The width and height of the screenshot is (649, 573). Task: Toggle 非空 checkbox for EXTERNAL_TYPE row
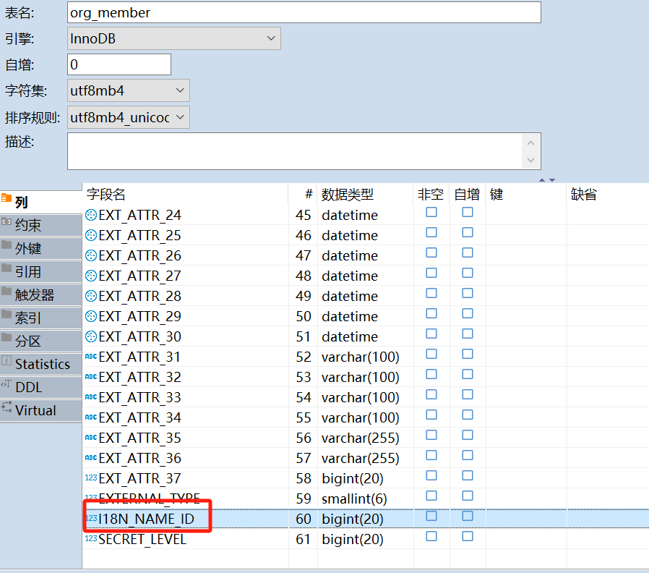(x=431, y=496)
